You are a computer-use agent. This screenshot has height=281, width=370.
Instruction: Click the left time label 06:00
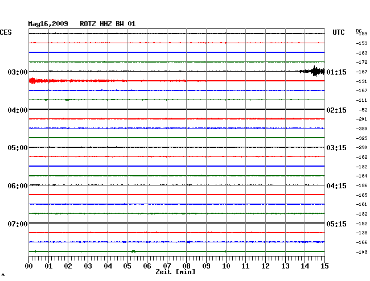18,186
